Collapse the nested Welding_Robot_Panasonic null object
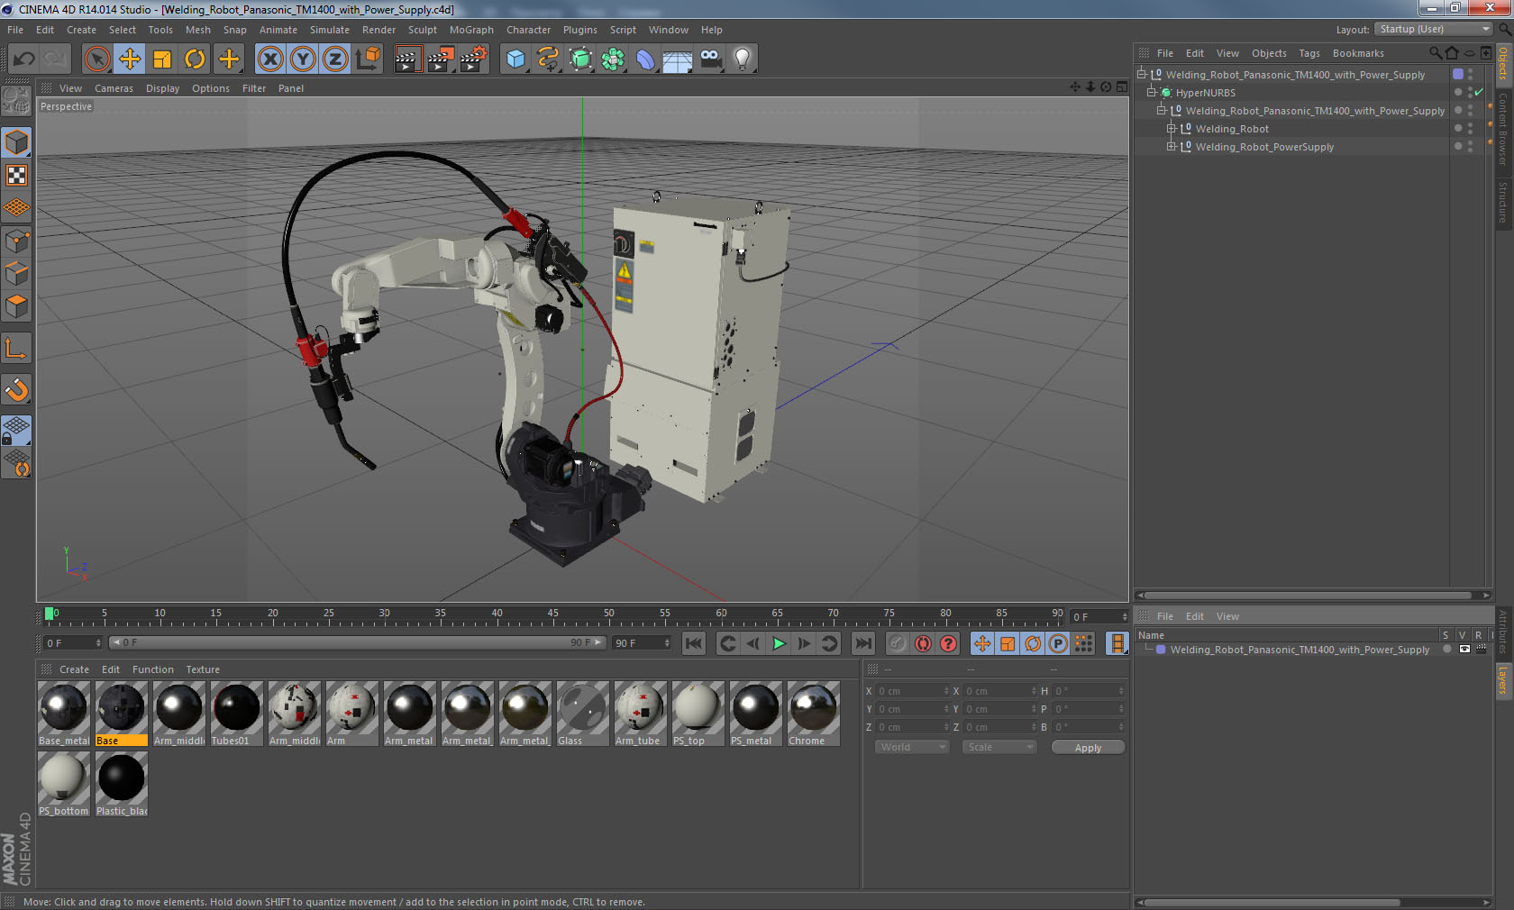Viewport: 1514px width, 910px height. pyautogui.click(x=1161, y=110)
